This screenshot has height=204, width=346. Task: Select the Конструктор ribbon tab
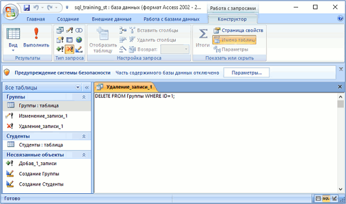[x=232, y=19]
